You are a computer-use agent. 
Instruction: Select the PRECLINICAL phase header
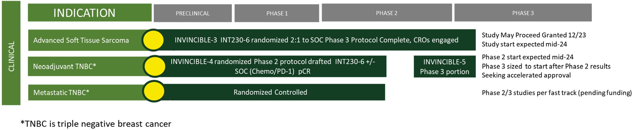(x=193, y=13)
